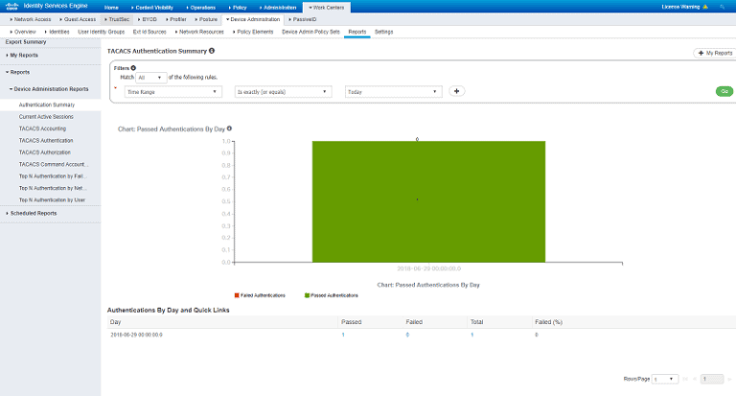The width and height of the screenshot is (736, 396).
Task: Collapse the Reports sidebar section
Action: 17,72
